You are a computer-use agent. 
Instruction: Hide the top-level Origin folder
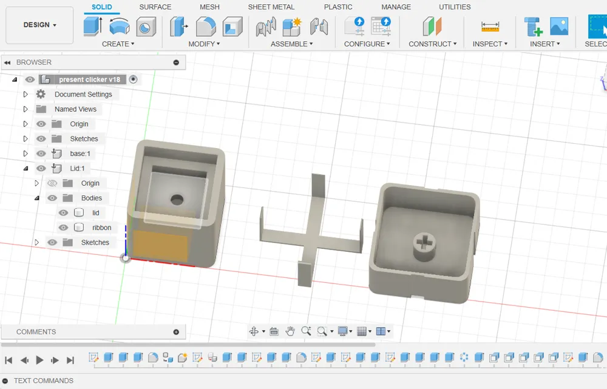point(41,124)
